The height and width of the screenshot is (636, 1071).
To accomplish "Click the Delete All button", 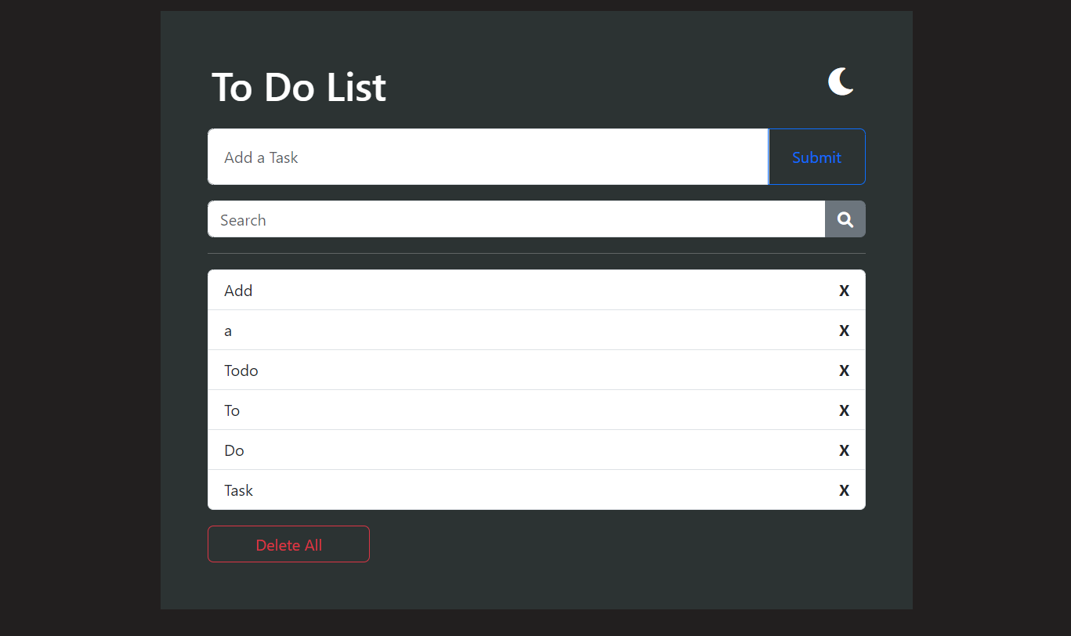I will 288,544.
